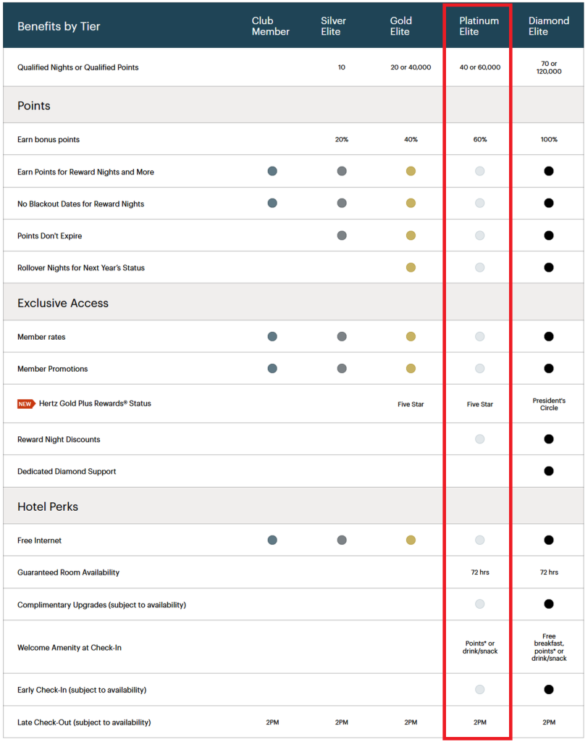Viewport: 588px width, 742px height.
Task: Click Diamond Elite dot for Dedicated Diamond Support
Action: click(549, 471)
